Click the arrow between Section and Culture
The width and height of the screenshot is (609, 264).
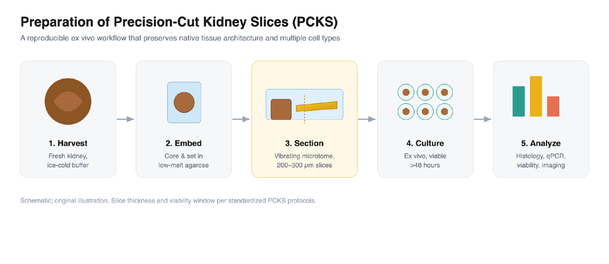coord(367,119)
